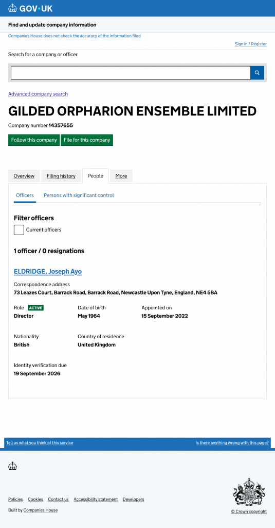Click the 73 Leazes Court correspondence address

pos(116,293)
